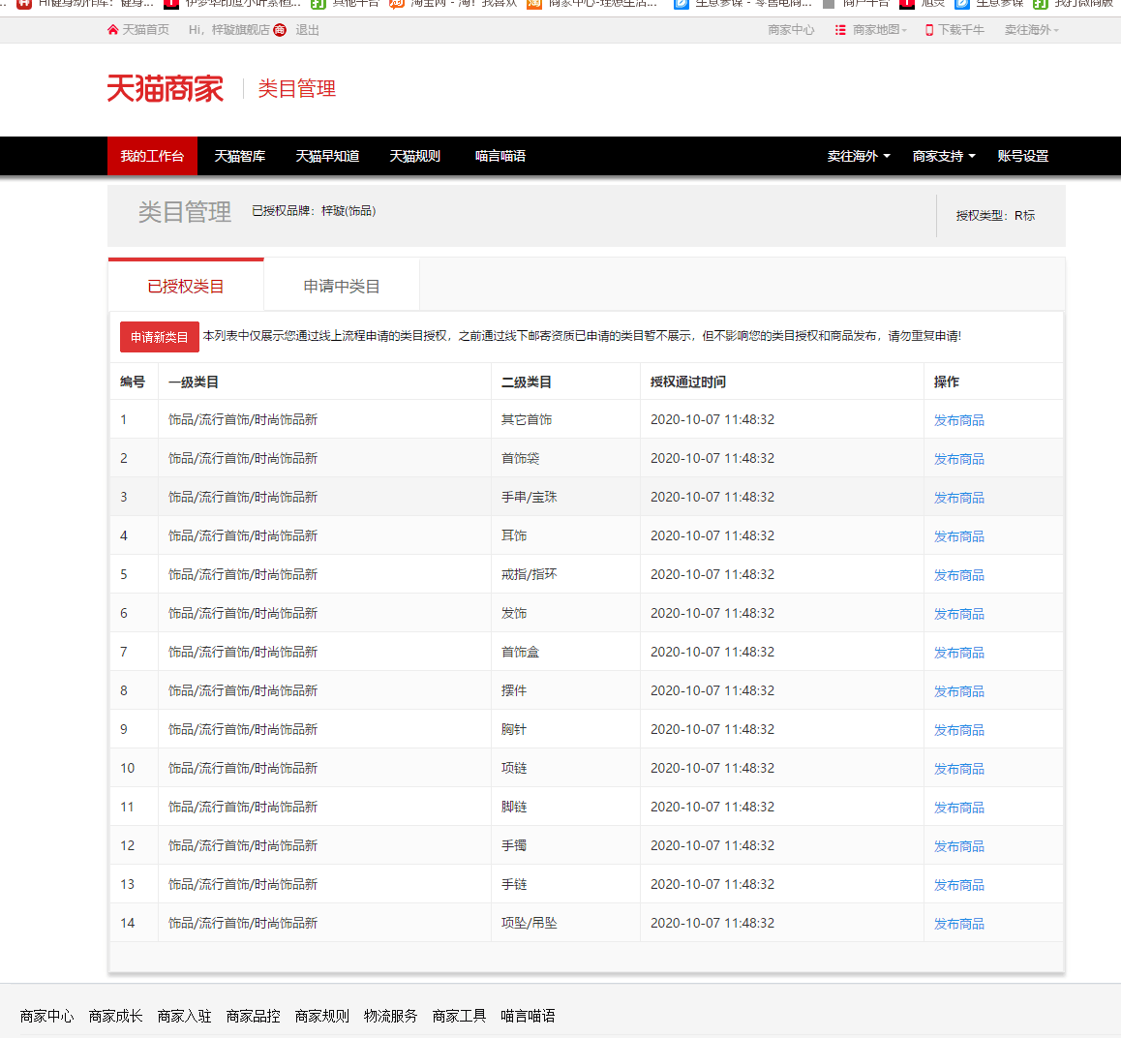Open the 物流服务 footer link
This screenshot has height=1038, width=1121.
click(x=390, y=1016)
